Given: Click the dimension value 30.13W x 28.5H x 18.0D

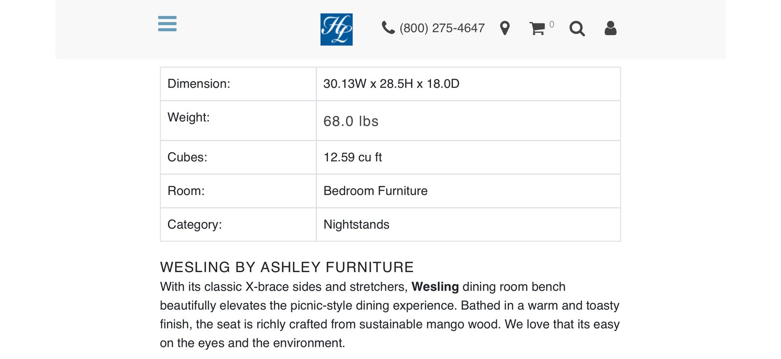Looking at the screenshot, I should point(391,84).
